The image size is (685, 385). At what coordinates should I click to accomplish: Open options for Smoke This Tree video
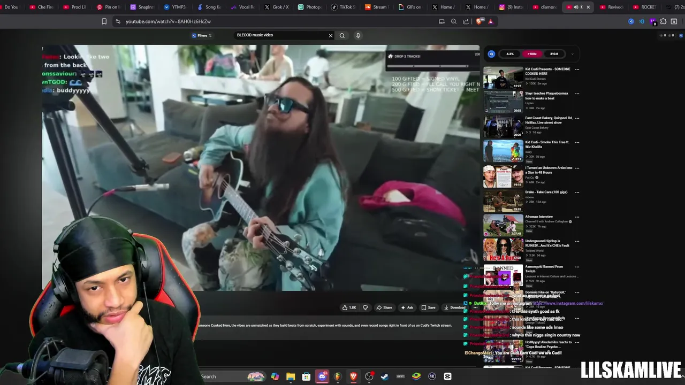(577, 142)
